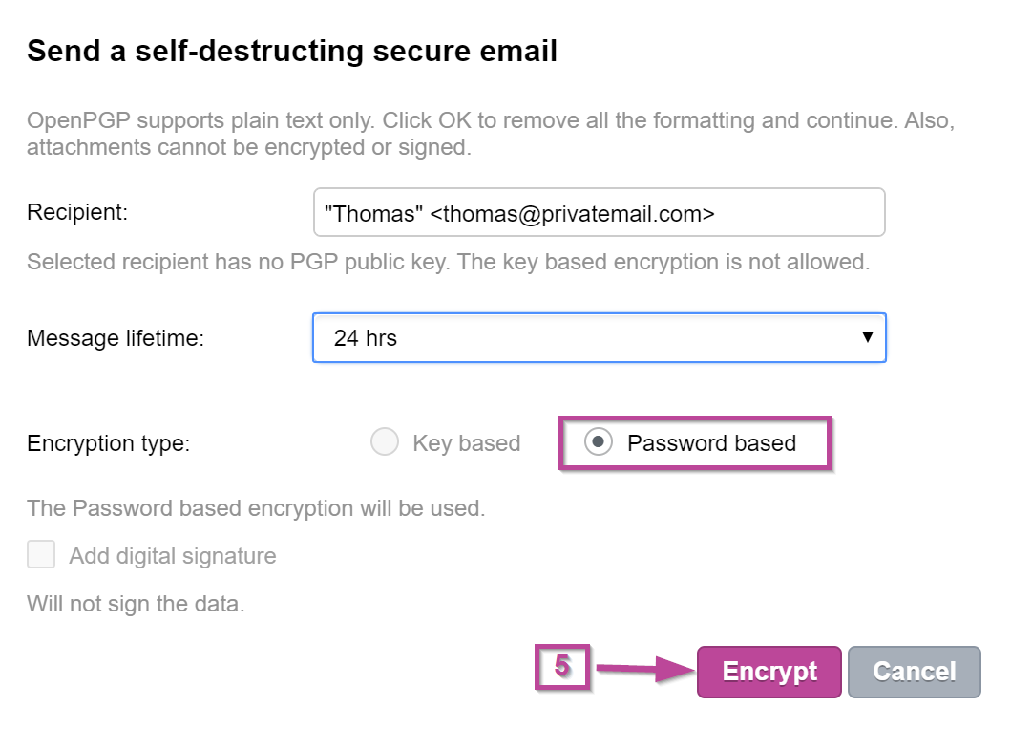Click the Encrypt button
The image size is (1011, 729).
pyautogui.click(x=769, y=672)
